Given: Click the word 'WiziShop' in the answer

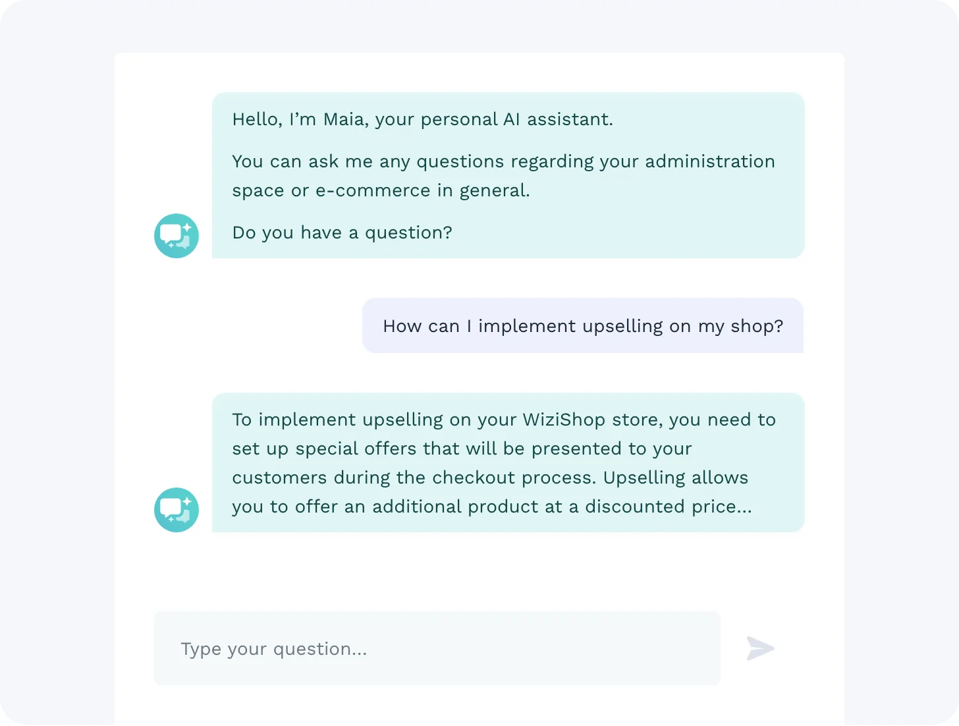Looking at the screenshot, I should coord(564,420).
